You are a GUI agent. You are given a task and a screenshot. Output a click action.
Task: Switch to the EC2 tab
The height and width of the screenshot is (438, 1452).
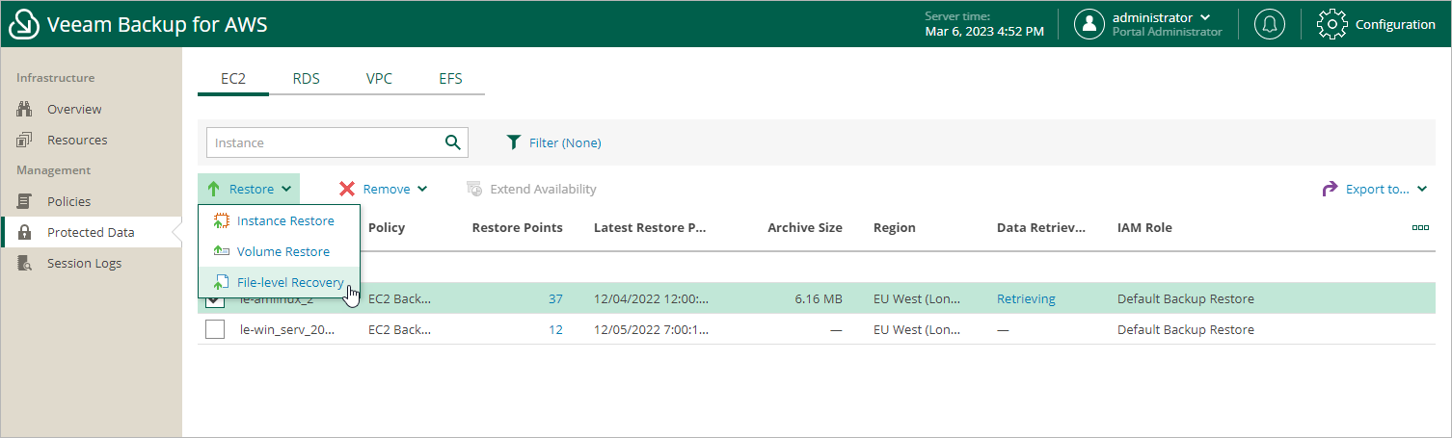[233, 79]
